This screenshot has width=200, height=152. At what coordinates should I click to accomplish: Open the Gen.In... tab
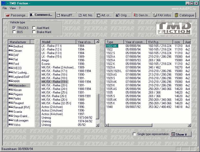coord(142,15)
